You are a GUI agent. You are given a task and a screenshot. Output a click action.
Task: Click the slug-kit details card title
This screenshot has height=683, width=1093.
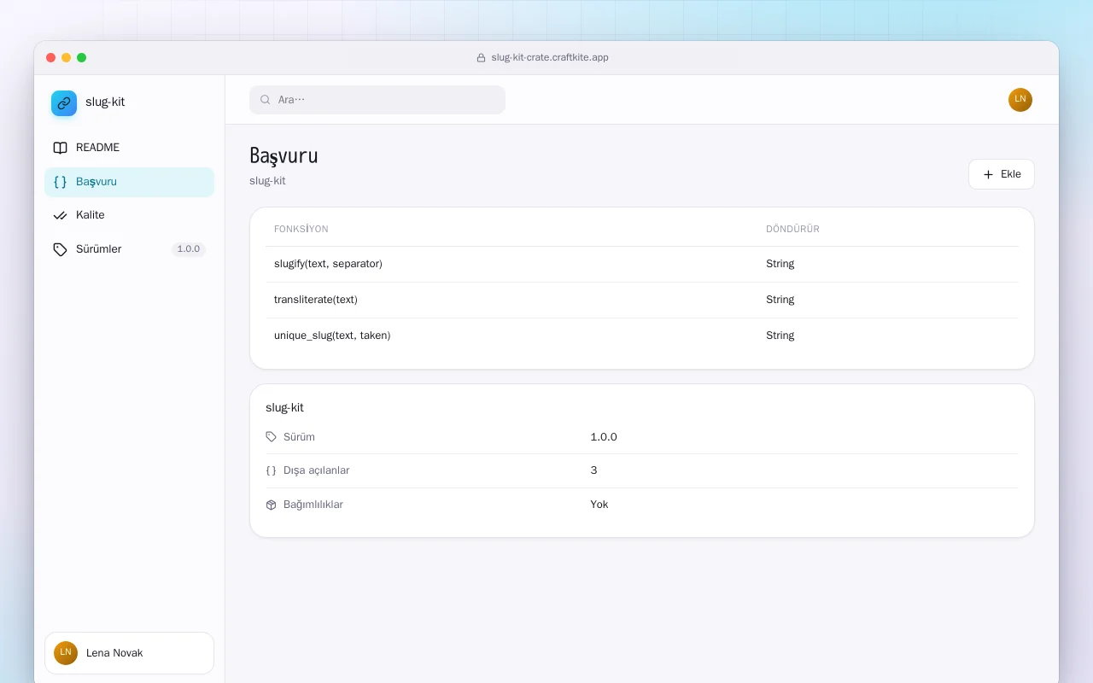(x=284, y=408)
